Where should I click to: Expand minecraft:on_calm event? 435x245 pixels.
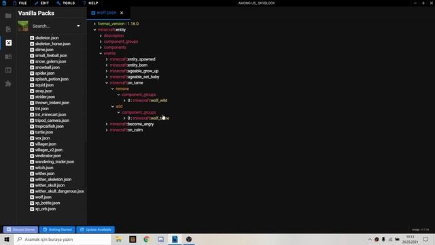(107, 130)
